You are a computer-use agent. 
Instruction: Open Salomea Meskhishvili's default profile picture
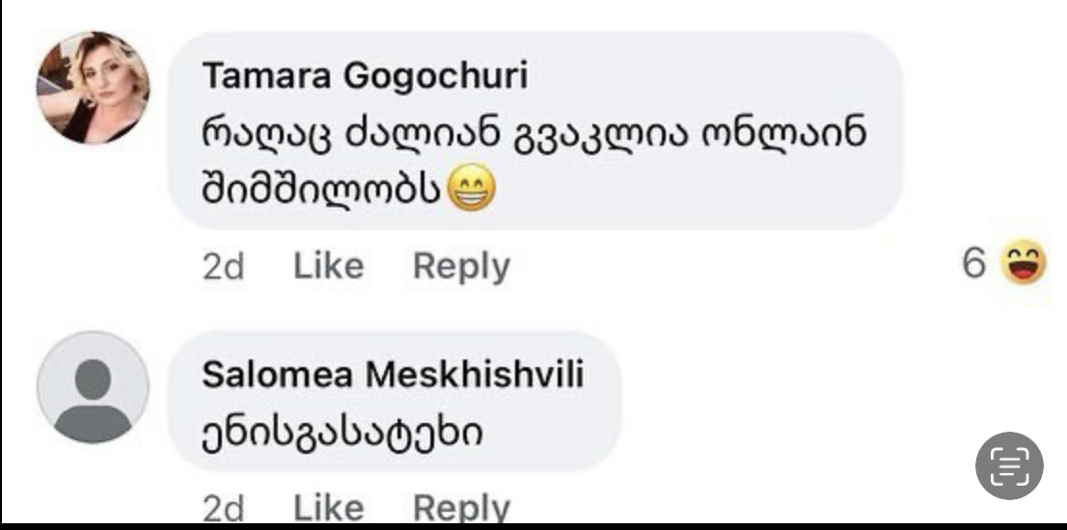click(93, 387)
